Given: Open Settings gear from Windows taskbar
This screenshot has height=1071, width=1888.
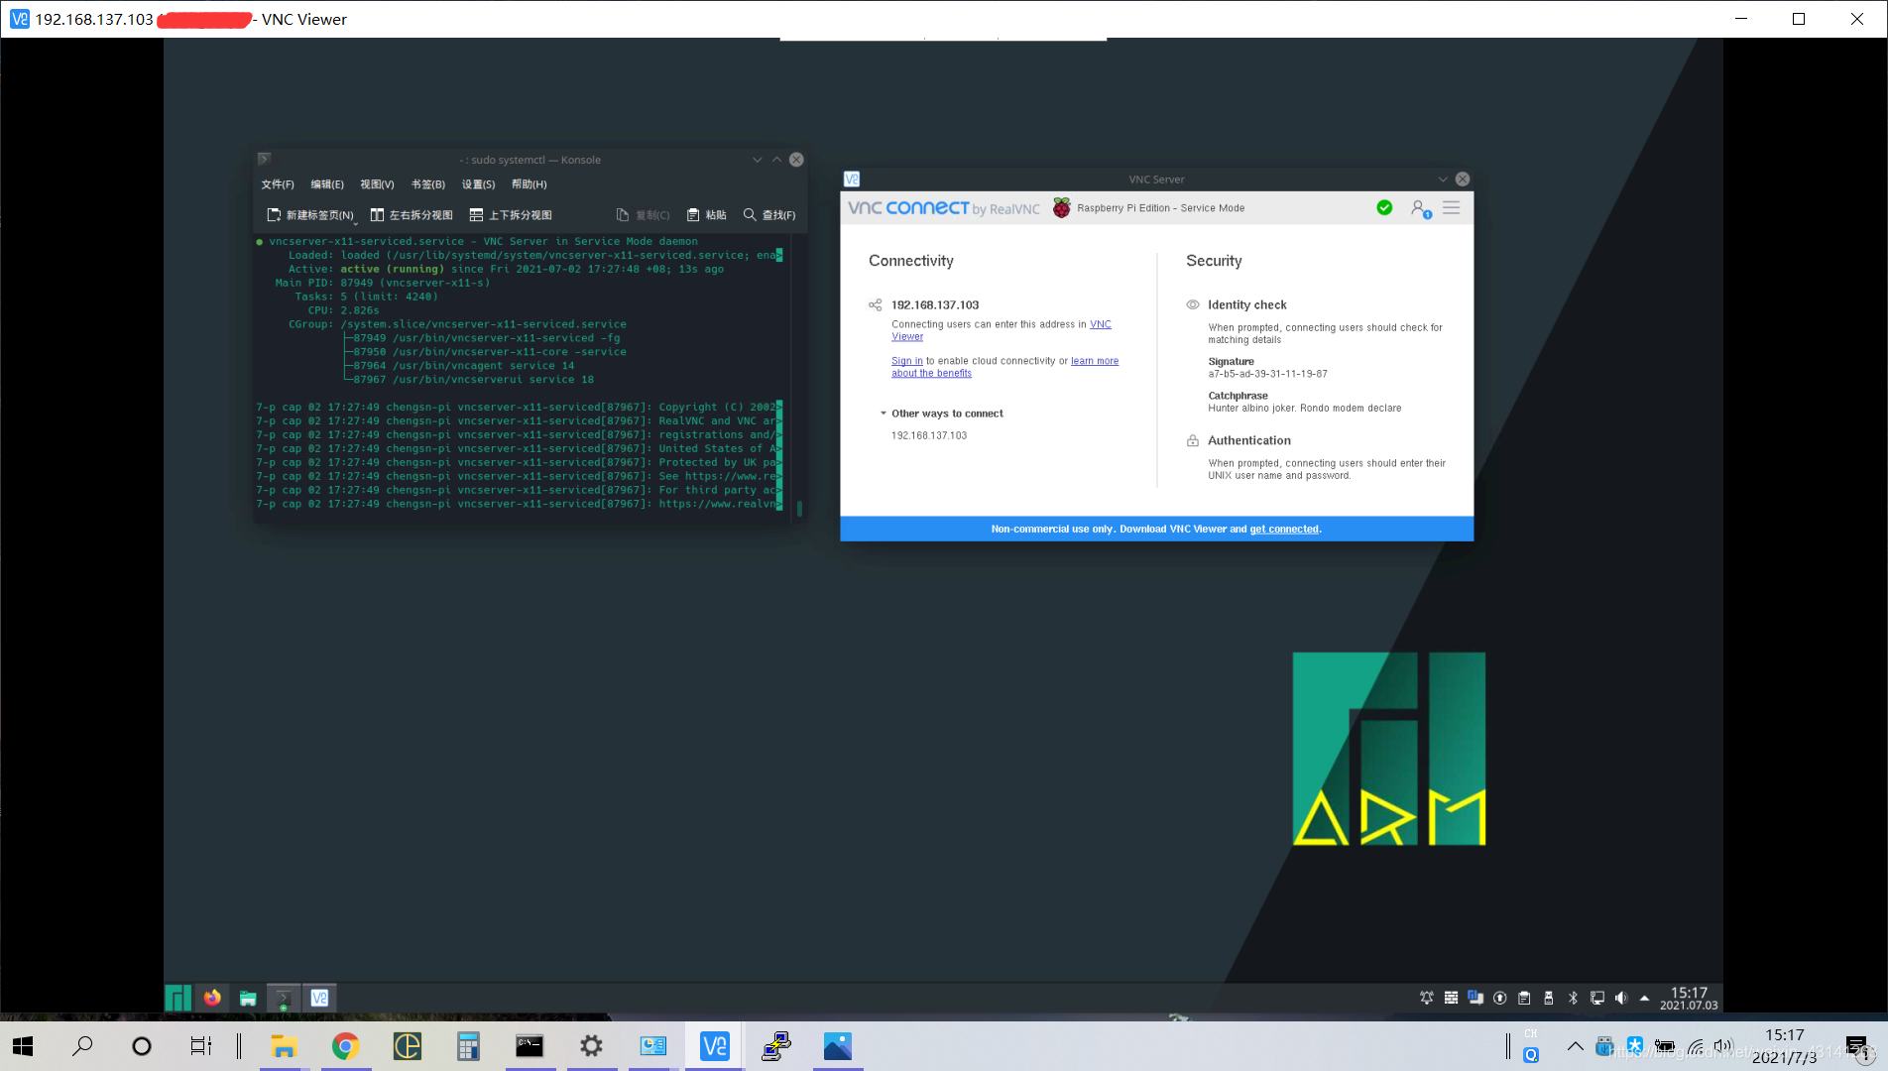Looking at the screenshot, I should click(x=591, y=1046).
